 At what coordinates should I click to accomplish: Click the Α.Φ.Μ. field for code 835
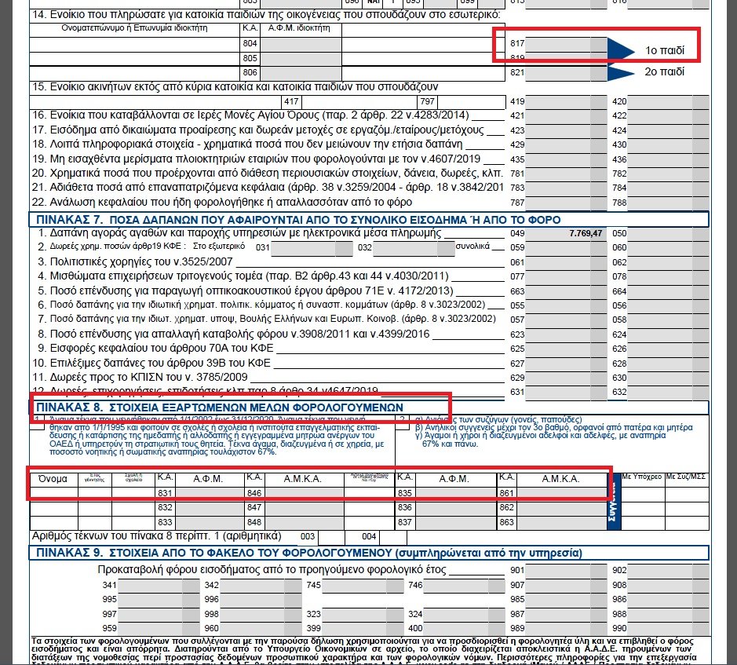tap(456, 493)
